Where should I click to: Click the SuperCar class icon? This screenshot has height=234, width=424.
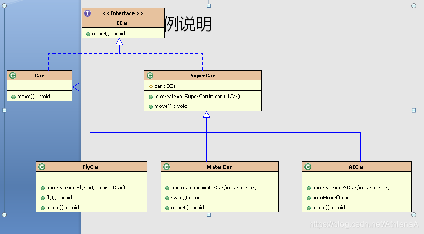point(150,76)
